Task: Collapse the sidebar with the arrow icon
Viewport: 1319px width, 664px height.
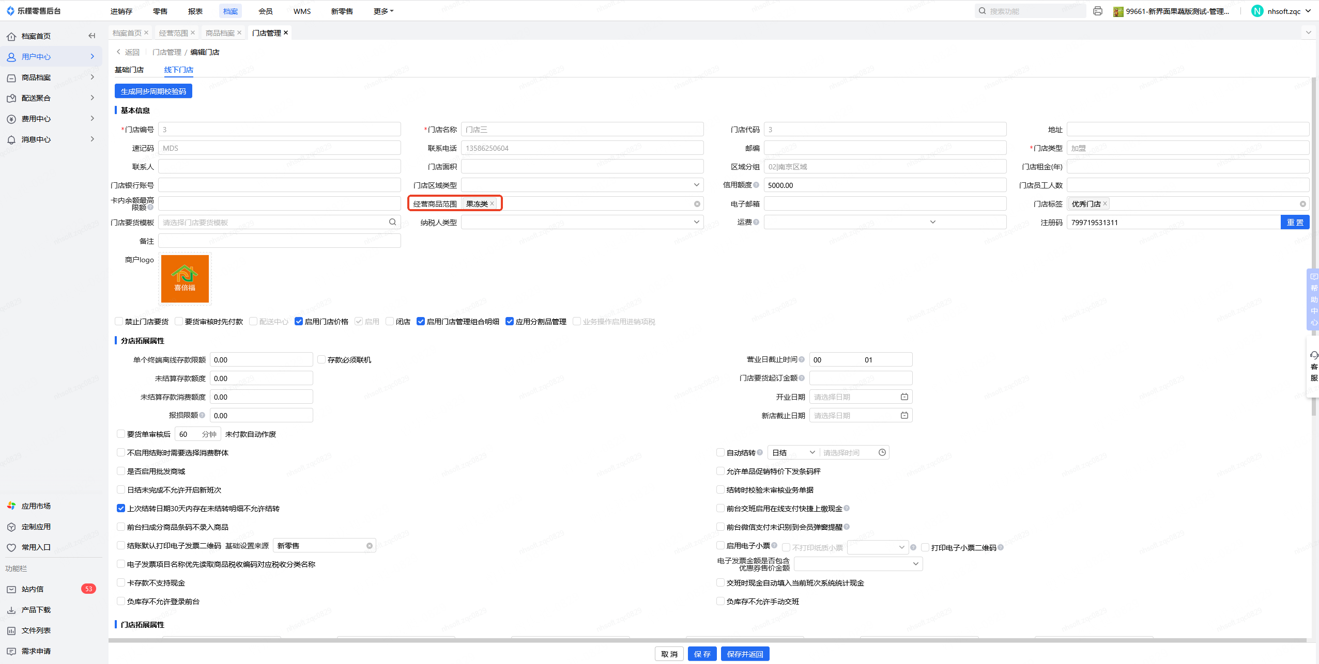Action: click(91, 36)
